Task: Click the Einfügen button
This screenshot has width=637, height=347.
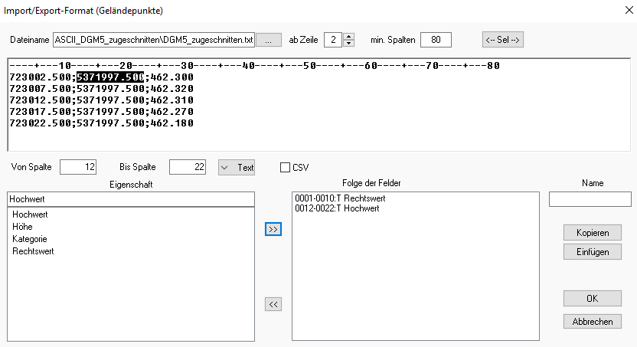Action: (592, 251)
